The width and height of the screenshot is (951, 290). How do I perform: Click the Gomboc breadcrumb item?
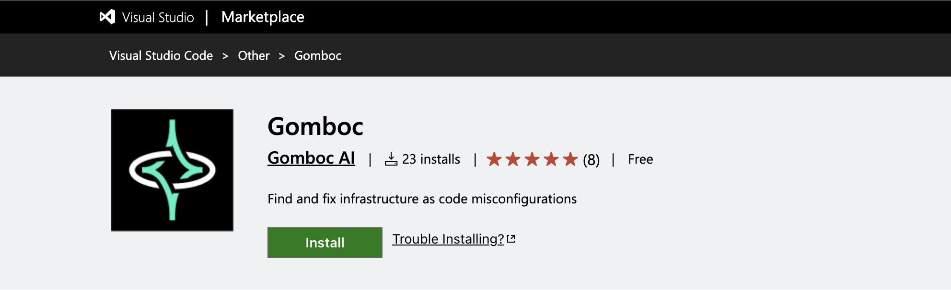pyautogui.click(x=318, y=56)
